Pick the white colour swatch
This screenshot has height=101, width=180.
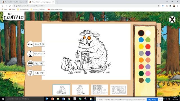148,33
